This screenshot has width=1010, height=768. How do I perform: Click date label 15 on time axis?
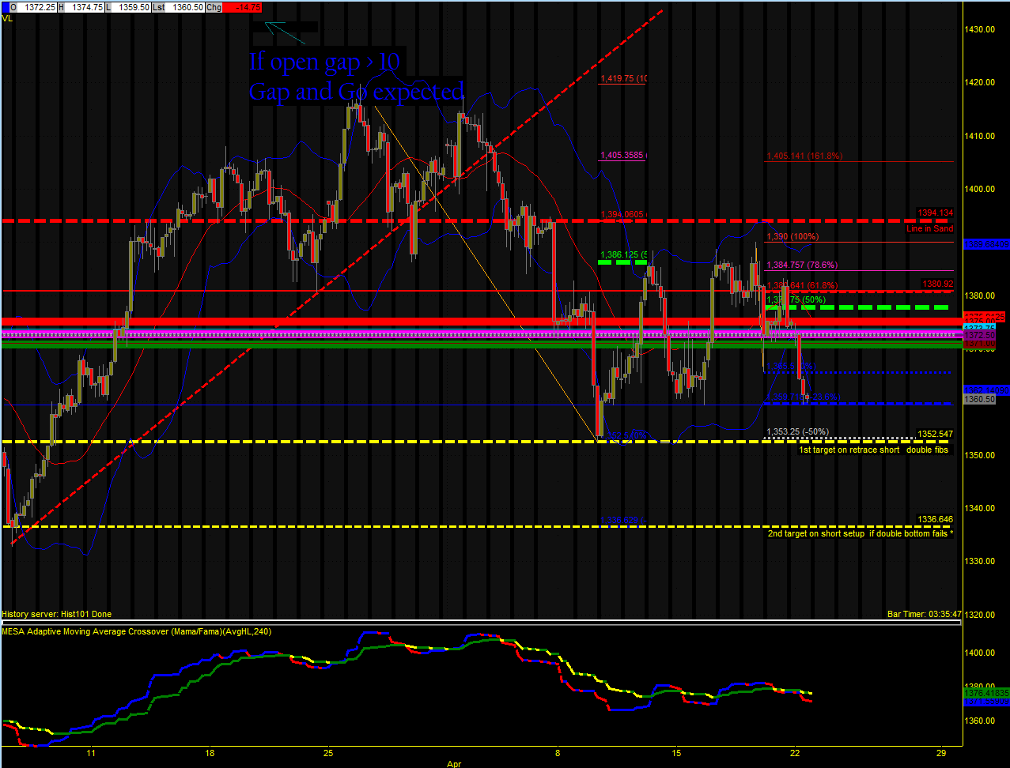(676, 753)
